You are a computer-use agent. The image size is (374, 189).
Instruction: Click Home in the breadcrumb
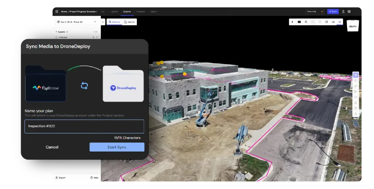click(64, 11)
